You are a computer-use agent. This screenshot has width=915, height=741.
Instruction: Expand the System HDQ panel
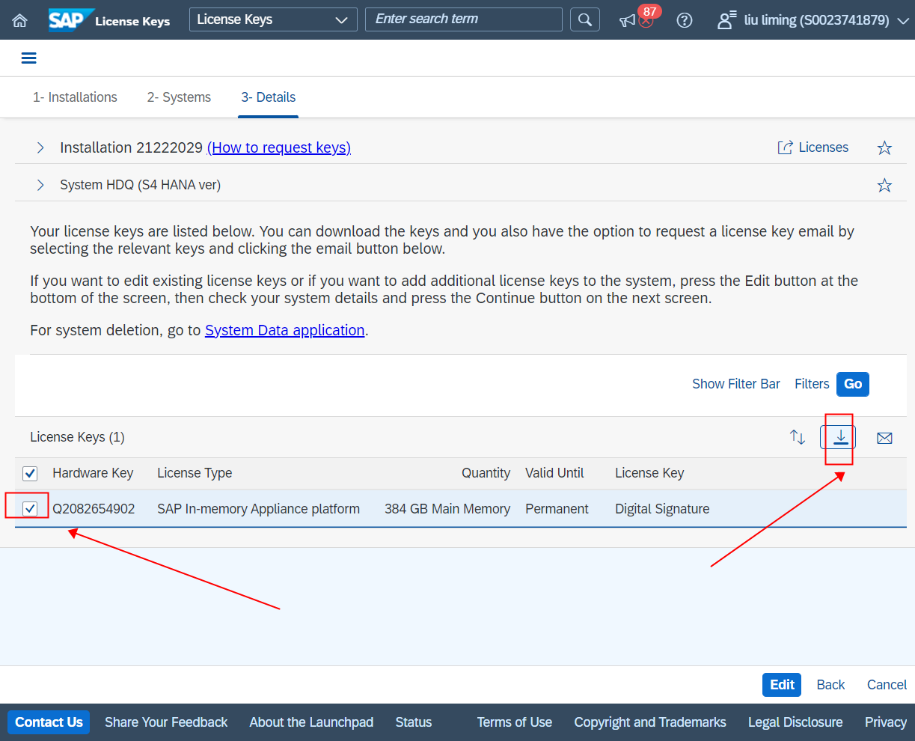(40, 185)
